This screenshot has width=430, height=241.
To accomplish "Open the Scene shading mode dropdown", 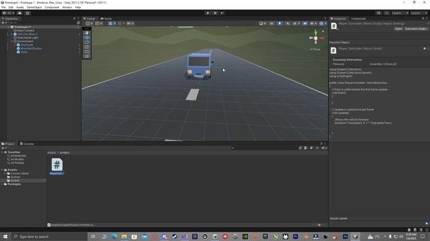I will (263, 23).
